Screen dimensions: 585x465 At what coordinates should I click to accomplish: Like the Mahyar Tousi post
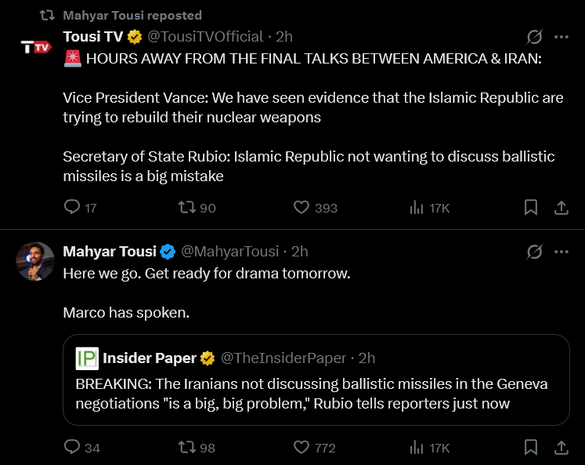[302, 448]
